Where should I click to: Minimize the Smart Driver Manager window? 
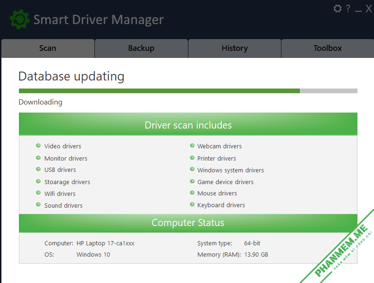coord(358,11)
